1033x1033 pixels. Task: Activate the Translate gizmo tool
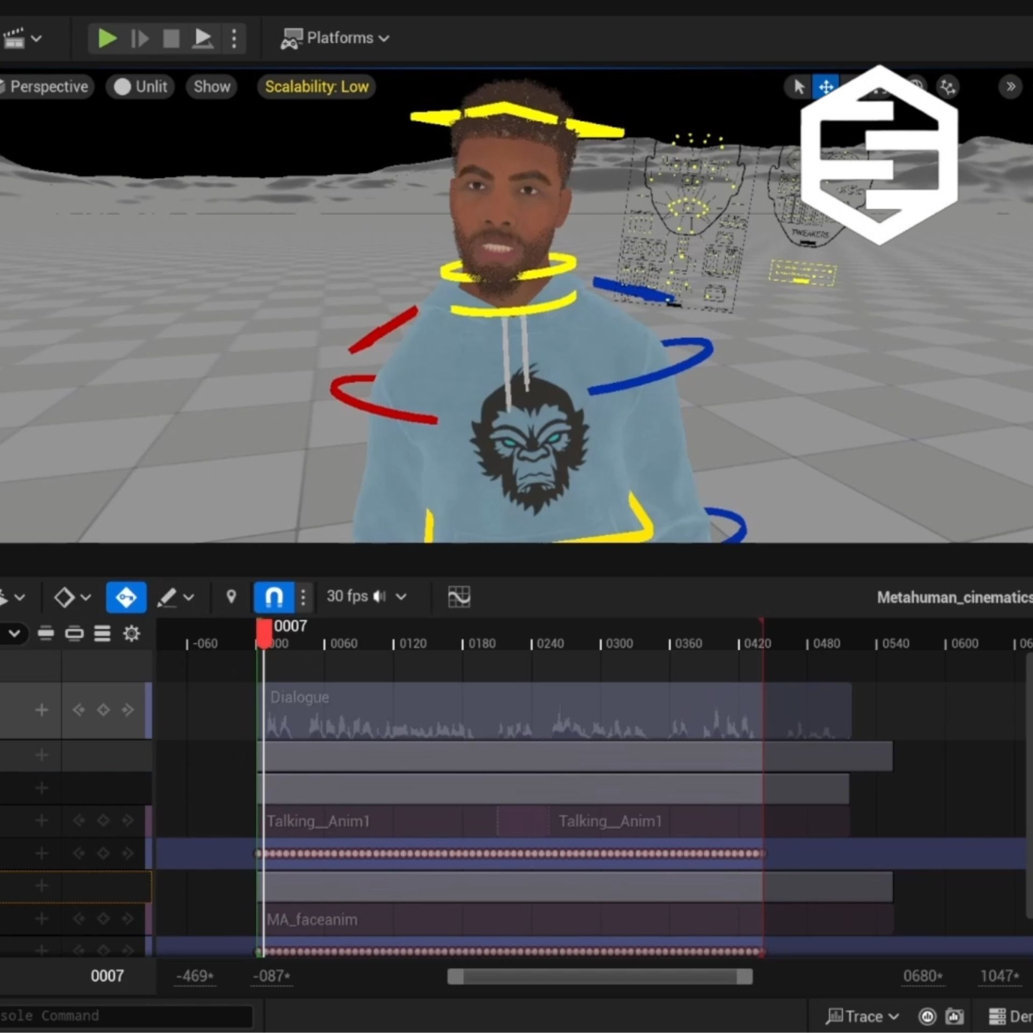826,87
